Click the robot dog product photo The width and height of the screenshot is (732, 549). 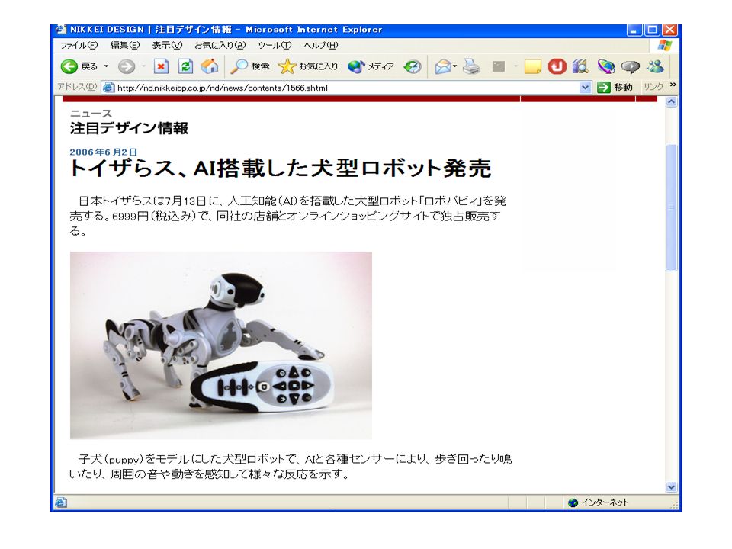pyautogui.click(x=221, y=345)
